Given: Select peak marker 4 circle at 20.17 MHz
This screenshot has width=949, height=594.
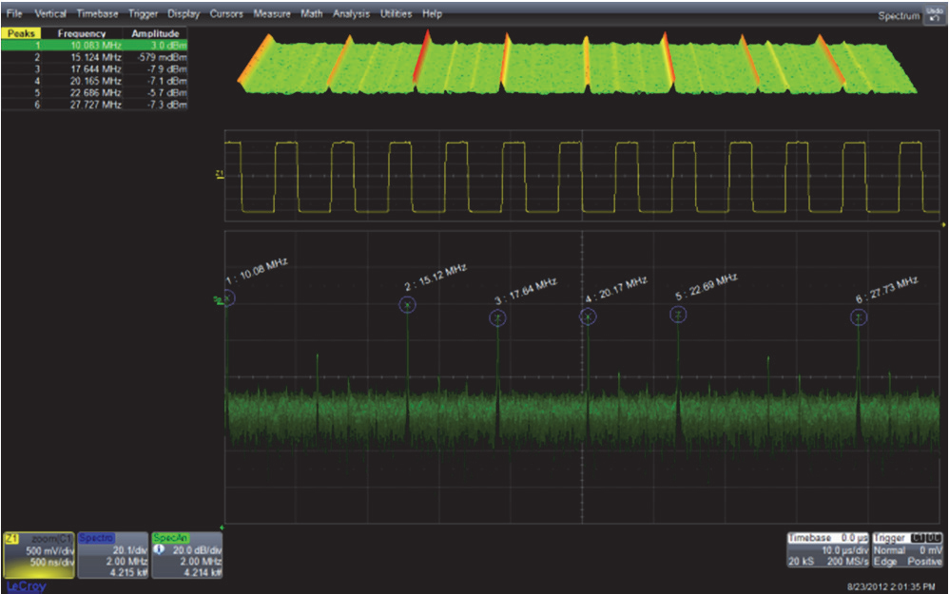Looking at the screenshot, I should coord(588,316).
